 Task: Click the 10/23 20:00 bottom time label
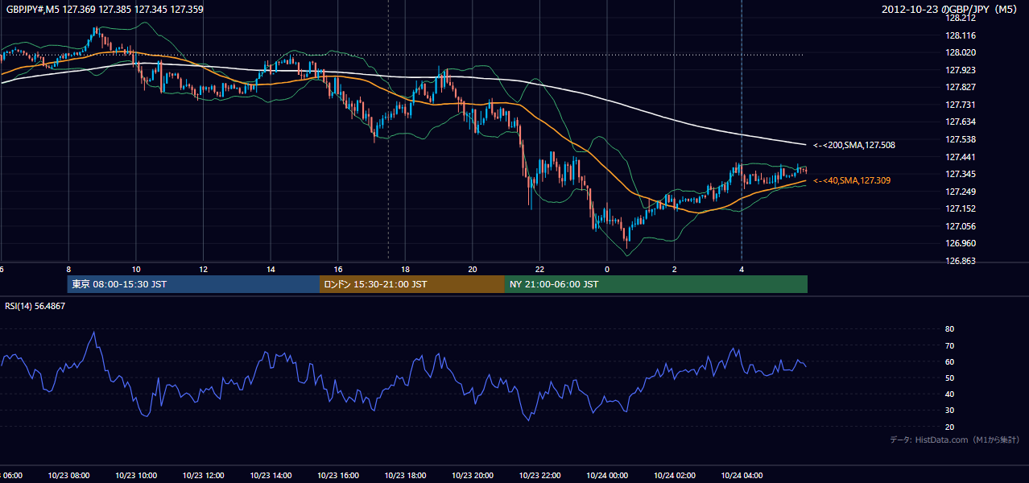472,476
